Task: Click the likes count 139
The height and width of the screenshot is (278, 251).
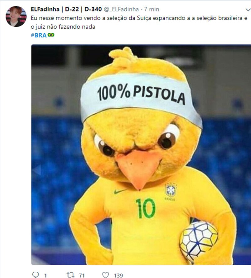Action: 119,275
